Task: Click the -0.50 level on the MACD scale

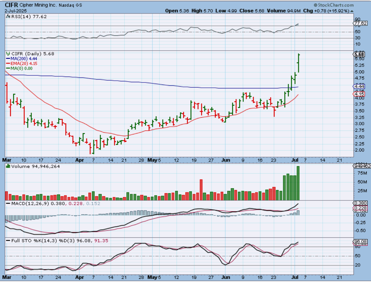Action: (x=359, y=231)
